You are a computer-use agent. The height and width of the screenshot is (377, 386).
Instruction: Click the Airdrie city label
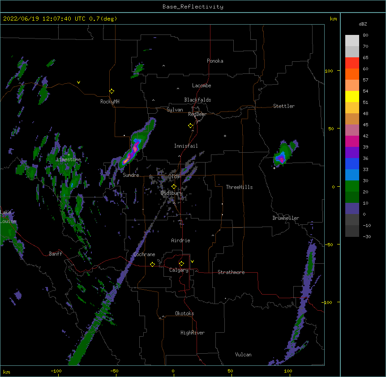coord(181,240)
